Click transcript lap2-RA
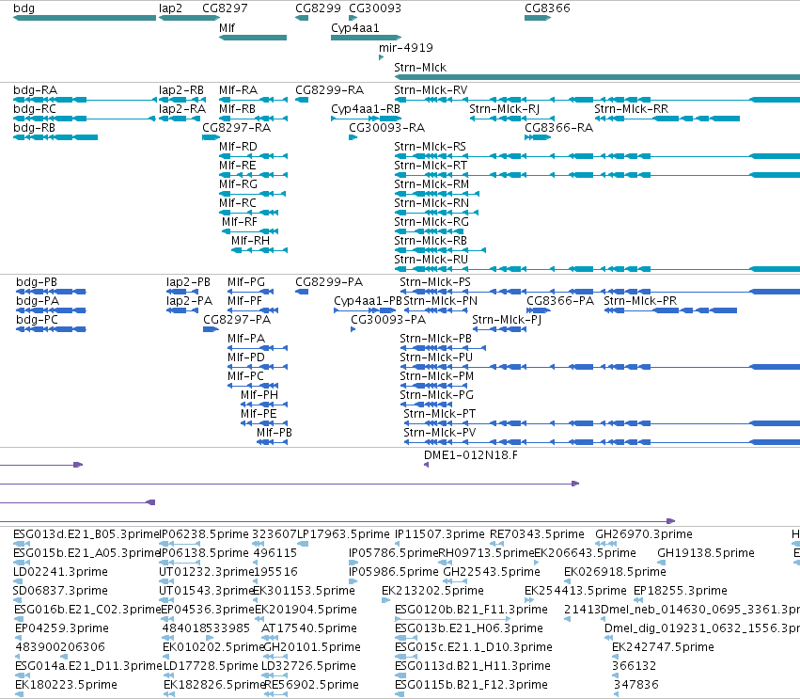The width and height of the screenshot is (800, 699). click(x=182, y=109)
